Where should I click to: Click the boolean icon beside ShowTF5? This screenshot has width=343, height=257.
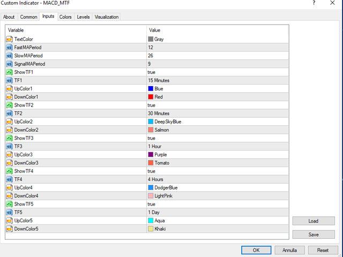(x=10, y=204)
